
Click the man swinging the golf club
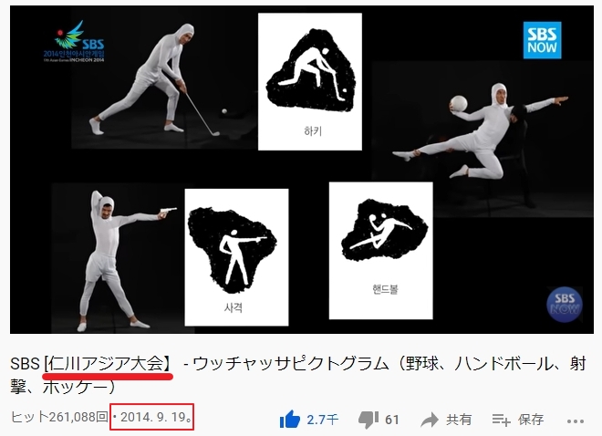coord(155,80)
